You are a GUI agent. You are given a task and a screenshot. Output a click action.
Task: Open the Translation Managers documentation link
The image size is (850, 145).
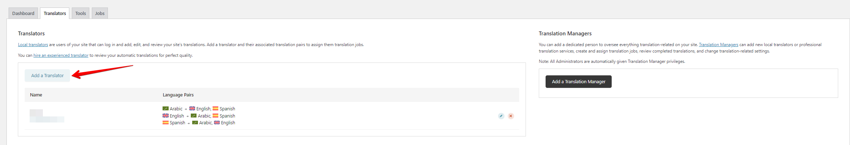(719, 45)
